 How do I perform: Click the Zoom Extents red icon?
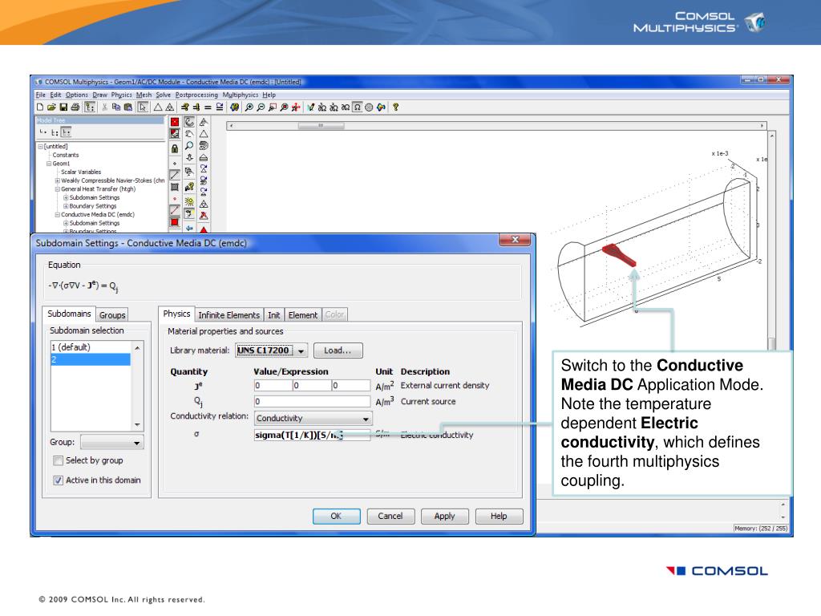(296, 107)
